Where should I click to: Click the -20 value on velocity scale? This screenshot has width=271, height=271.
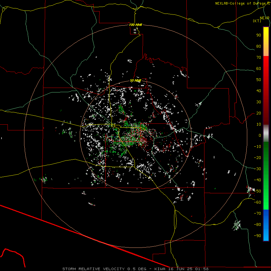pyautogui.click(x=257, y=158)
